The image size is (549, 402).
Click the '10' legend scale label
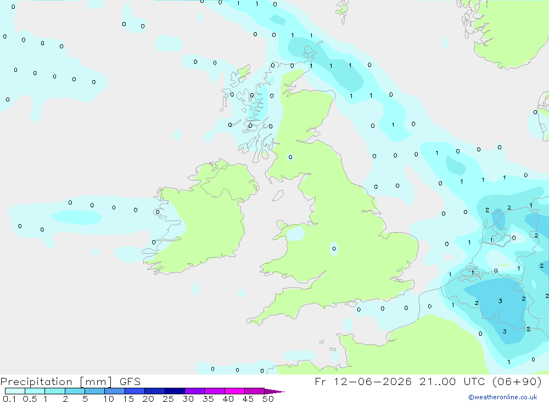click(x=109, y=399)
